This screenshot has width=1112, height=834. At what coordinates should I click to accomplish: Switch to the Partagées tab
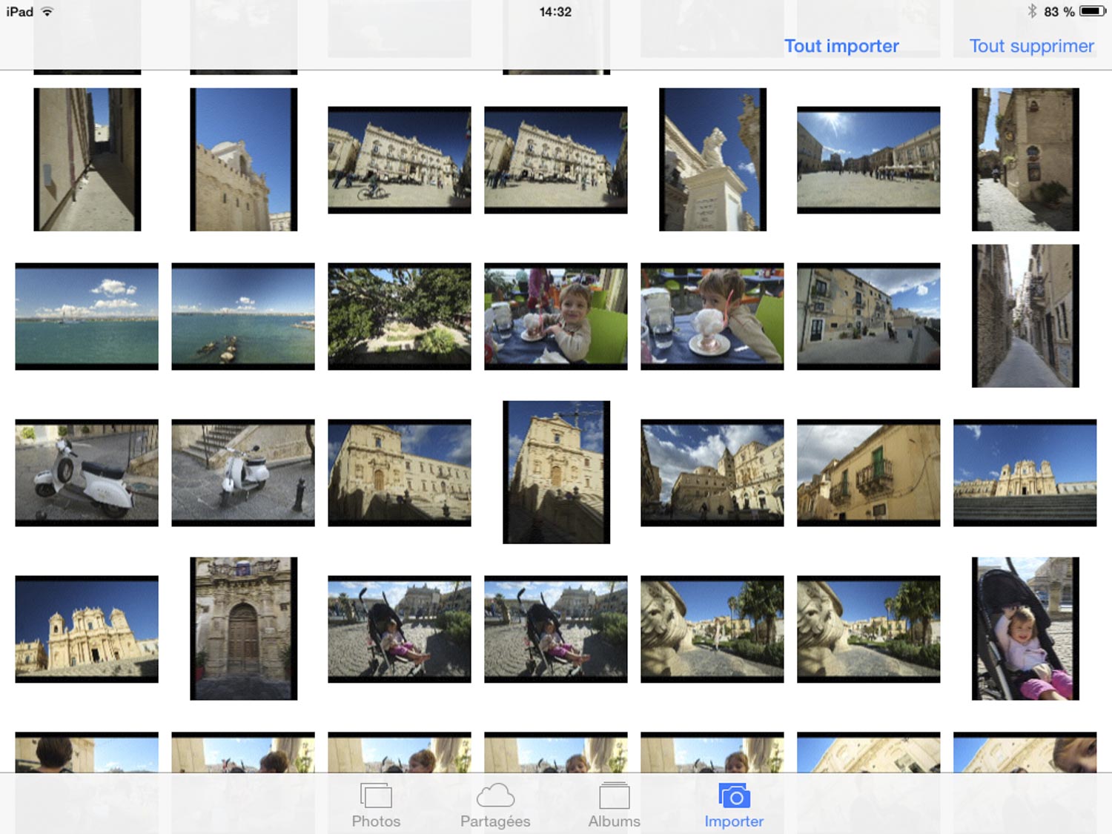click(x=495, y=805)
